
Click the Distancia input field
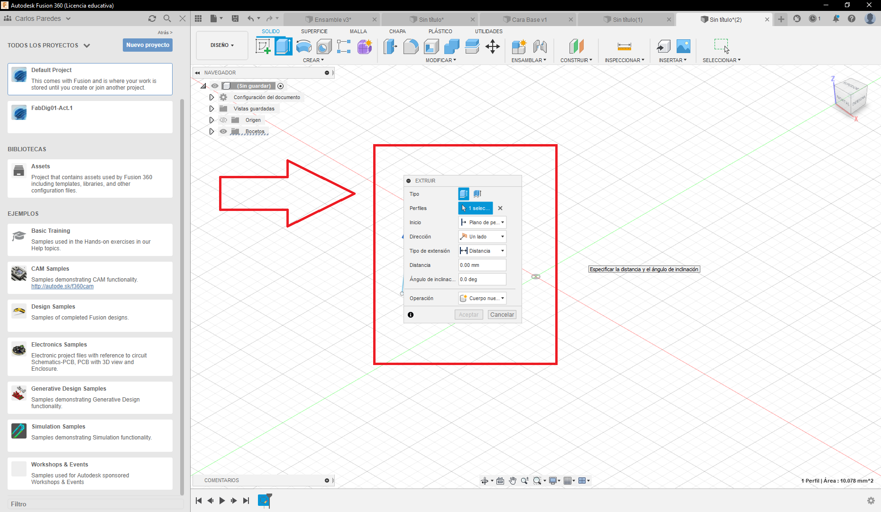[482, 265]
